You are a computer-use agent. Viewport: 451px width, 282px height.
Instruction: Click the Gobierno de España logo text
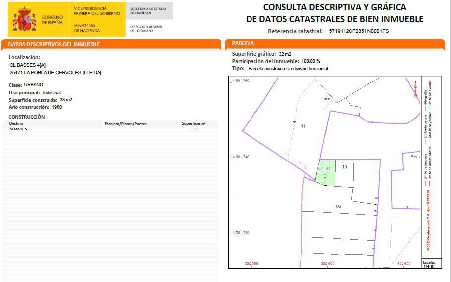pos(52,20)
